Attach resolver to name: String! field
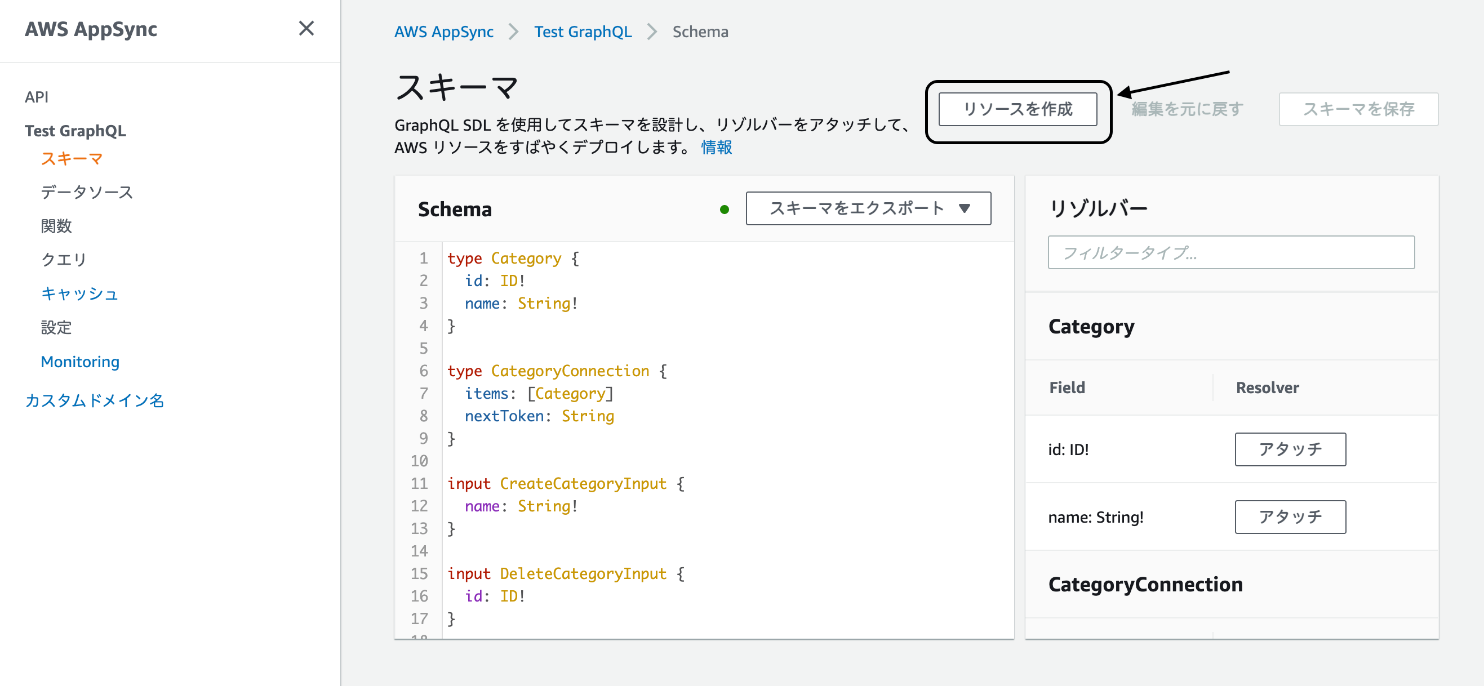Screen dimensions: 1484x686 click(1290, 516)
